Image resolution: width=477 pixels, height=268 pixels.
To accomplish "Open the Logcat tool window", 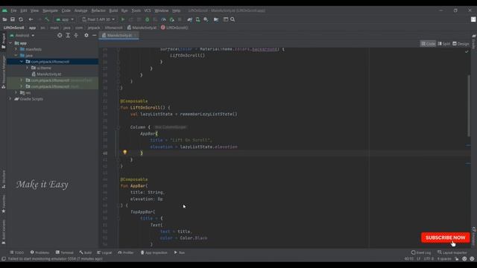I will [x=104, y=252].
